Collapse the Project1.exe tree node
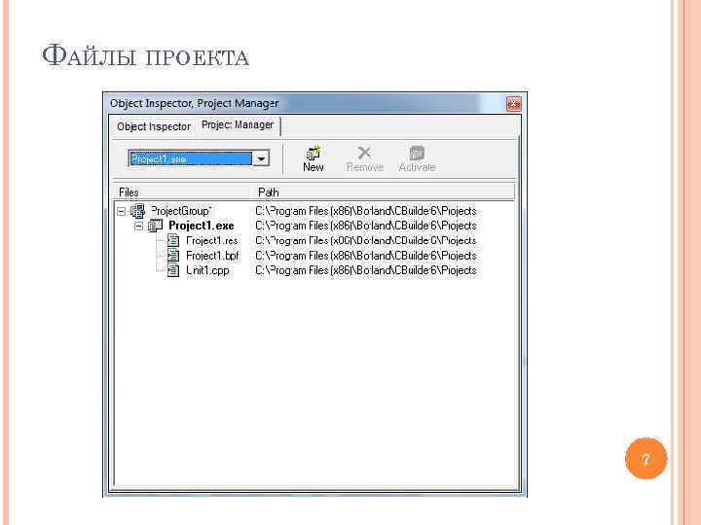 pyautogui.click(x=138, y=227)
